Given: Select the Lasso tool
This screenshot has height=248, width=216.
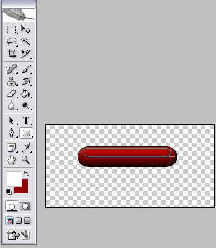Looking at the screenshot, I should tap(12, 42).
